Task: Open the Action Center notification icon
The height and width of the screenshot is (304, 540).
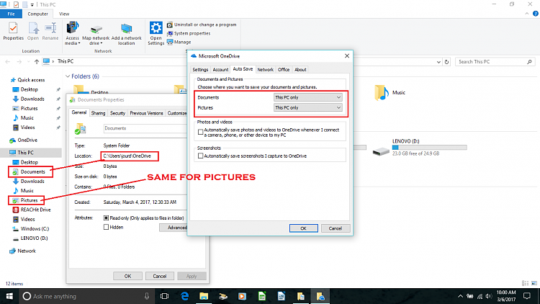Action: (527, 296)
